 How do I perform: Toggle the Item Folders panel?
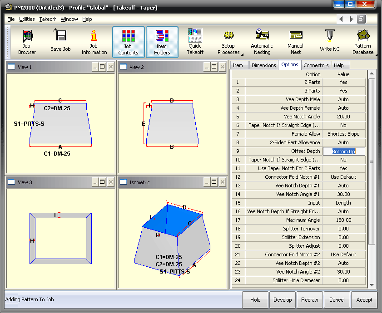pos(162,42)
